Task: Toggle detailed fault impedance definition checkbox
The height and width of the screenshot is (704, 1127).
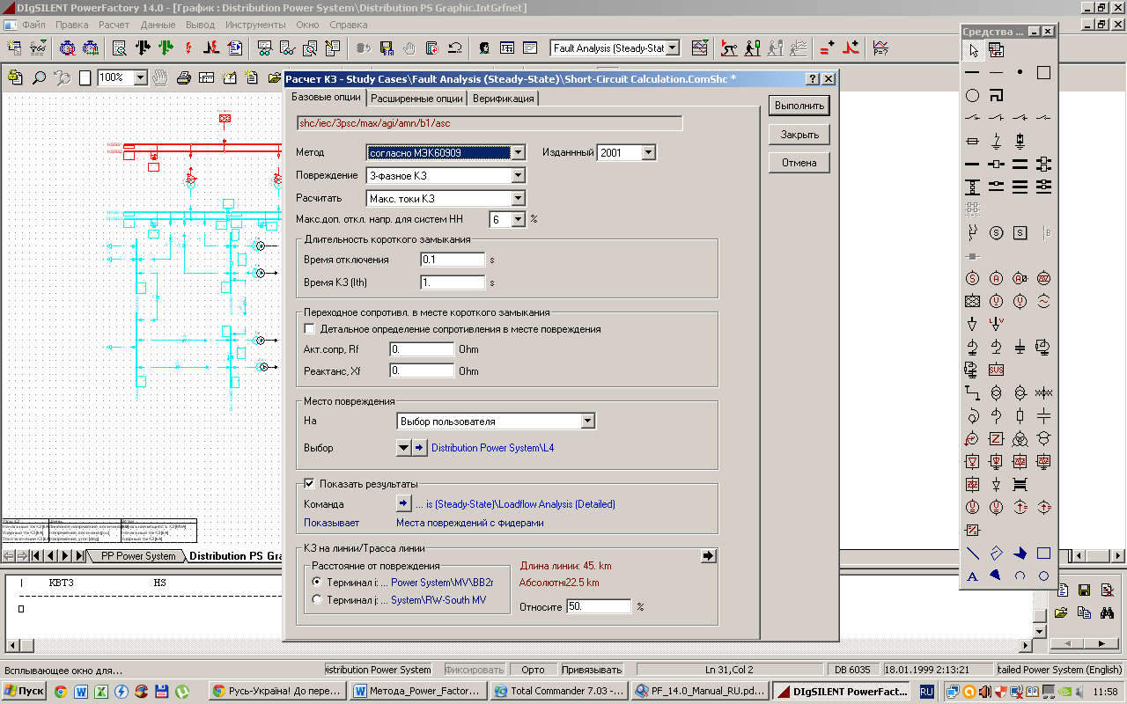Action: [309, 329]
